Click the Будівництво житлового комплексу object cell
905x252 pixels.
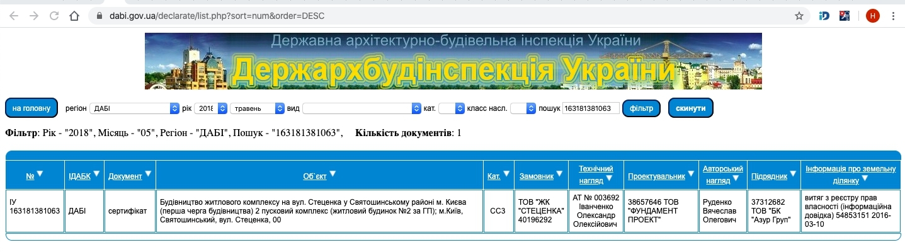pos(319,211)
